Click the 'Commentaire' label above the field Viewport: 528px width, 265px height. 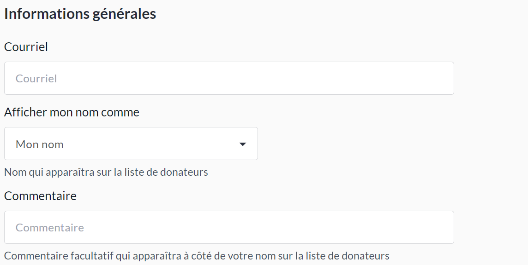(x=40, y=196)
